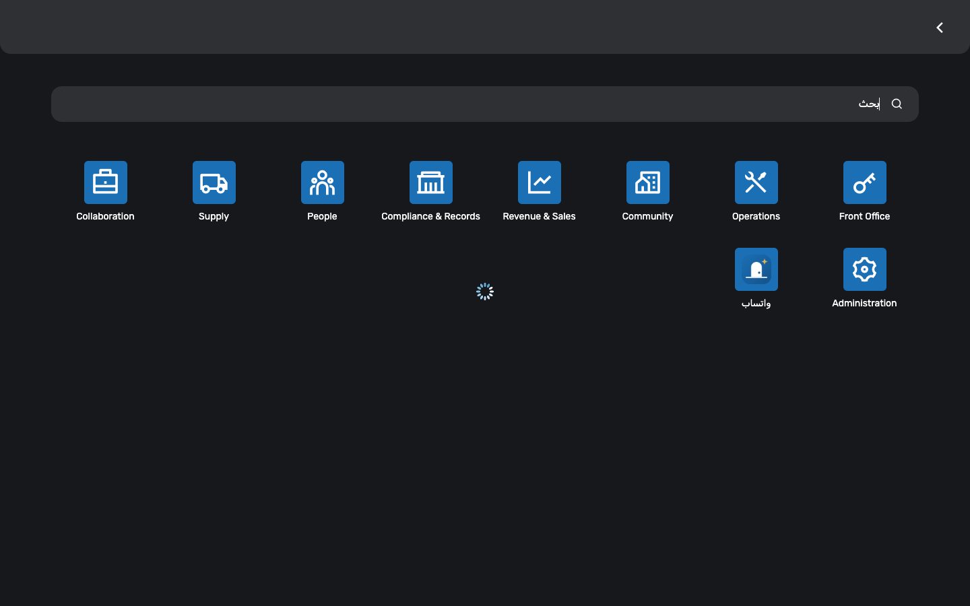Open the Supply truck app
Viewport: 970px width, 606px height.
tap(214, 182)
